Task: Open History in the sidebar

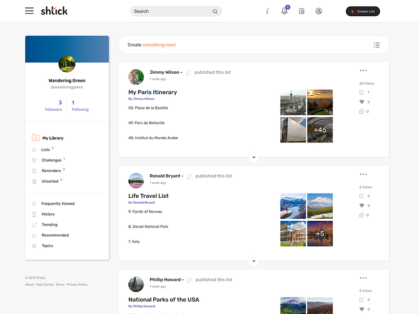Action: 48,214
